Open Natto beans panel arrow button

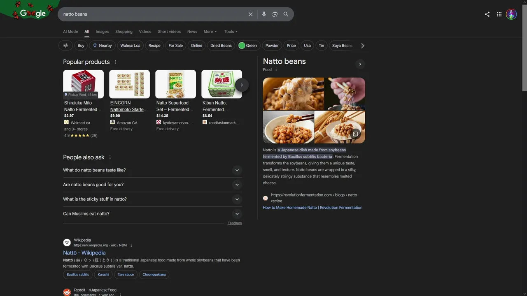[360, 64]
